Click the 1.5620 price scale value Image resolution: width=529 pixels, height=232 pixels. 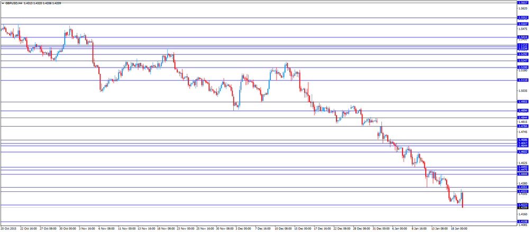point(523,8)
